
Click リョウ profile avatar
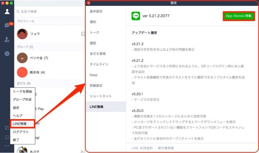(22, 34)
